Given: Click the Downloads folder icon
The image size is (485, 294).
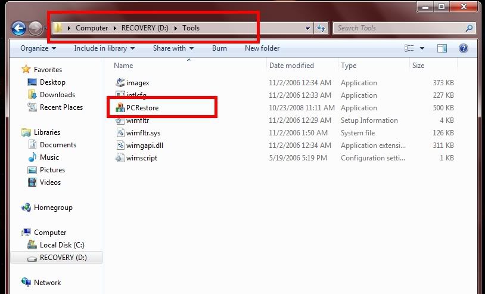Looking at the screenshot, I should (x=32, y=94).
